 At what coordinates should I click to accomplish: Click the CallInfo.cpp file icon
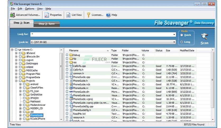71,66
